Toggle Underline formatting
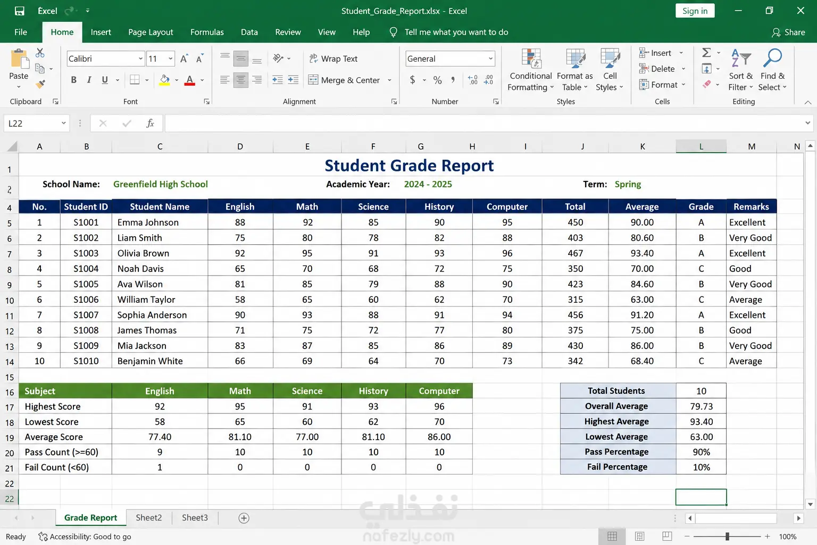This screenshot has width=817, height=545. coord(105,80)
